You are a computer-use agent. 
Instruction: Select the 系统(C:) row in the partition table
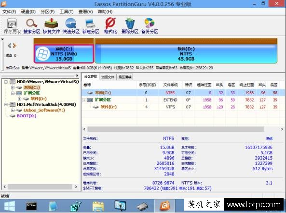click(x=183, y=93)
